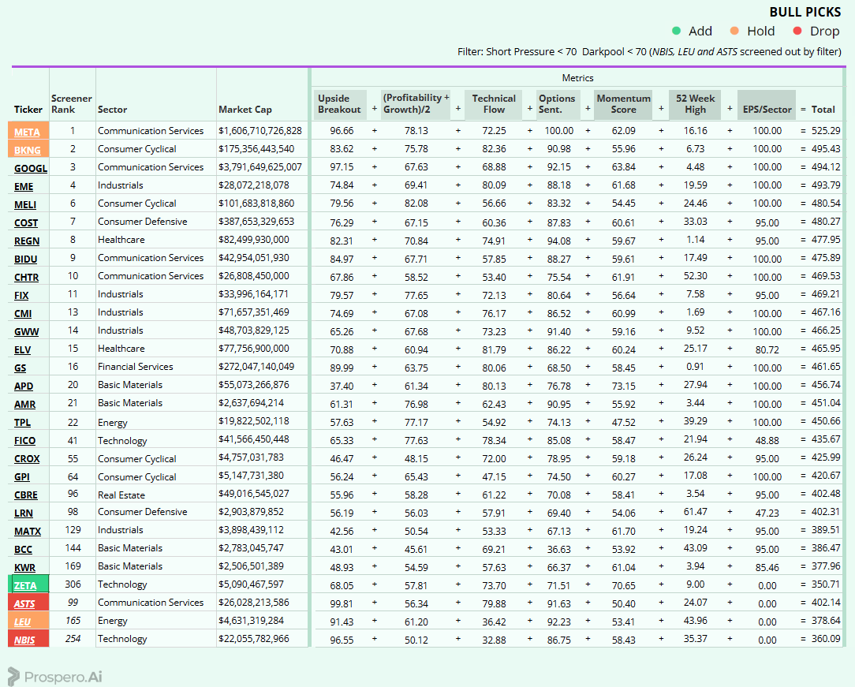Open the green ZETA ticker link
The height and width of the screenshot is (687, 855).
coord(25,585)
